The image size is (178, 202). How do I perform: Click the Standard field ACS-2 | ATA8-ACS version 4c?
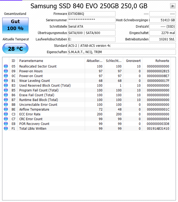tap(122, 46)
